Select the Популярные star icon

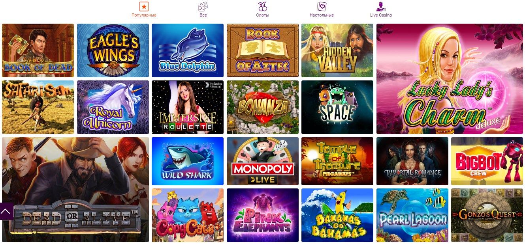[x=144, y=6]
